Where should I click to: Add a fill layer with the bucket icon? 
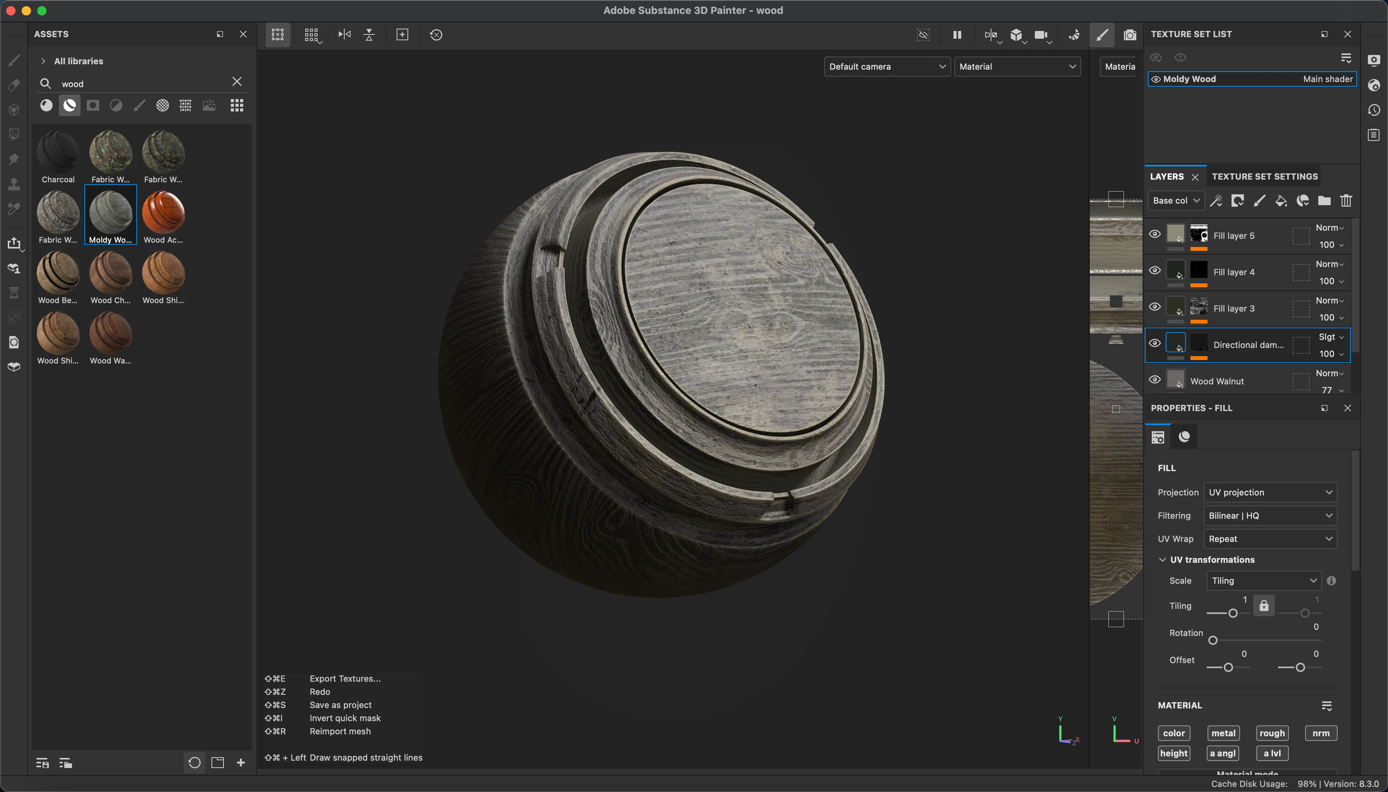coord(1281,201)
